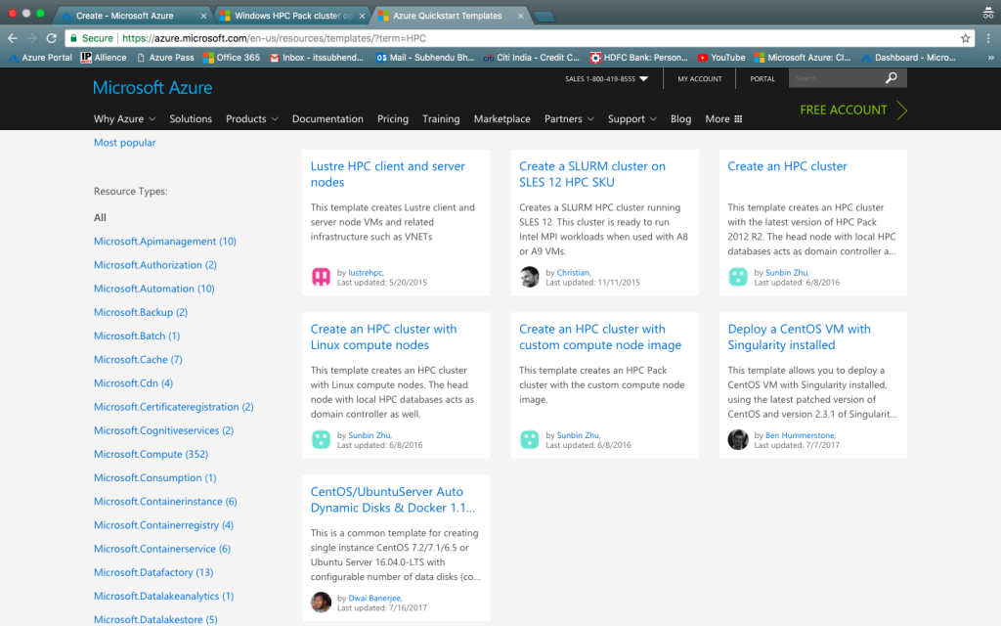Open the More grid icon menu
This screenshot has width=1001, height=626.
click(x=738, y=118)
